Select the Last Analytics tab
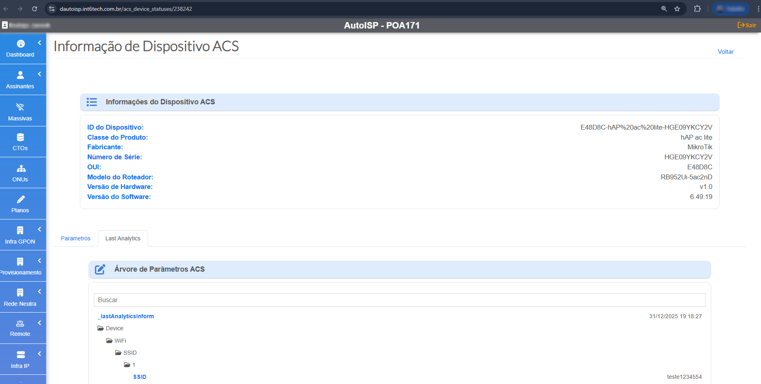This screenshot has height=384, width=761. coord(123,238)
